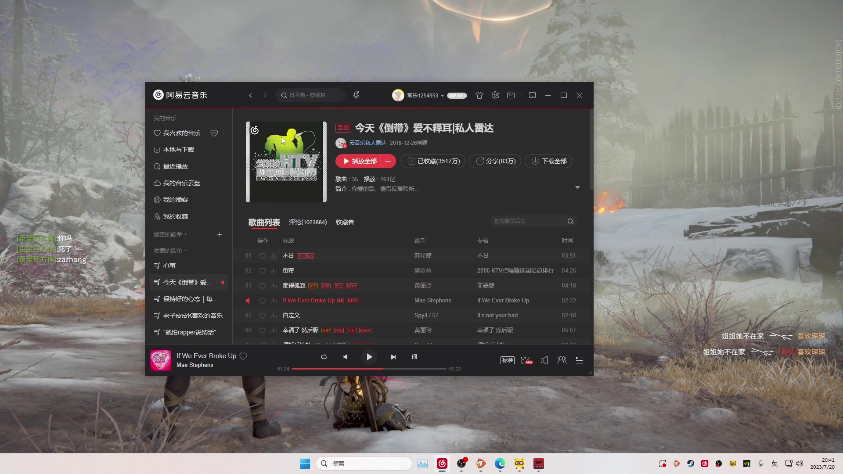Download the song 倒带
Image resolution: width=843 pixels, height=474 pixels.
click(x=273, y=271)
